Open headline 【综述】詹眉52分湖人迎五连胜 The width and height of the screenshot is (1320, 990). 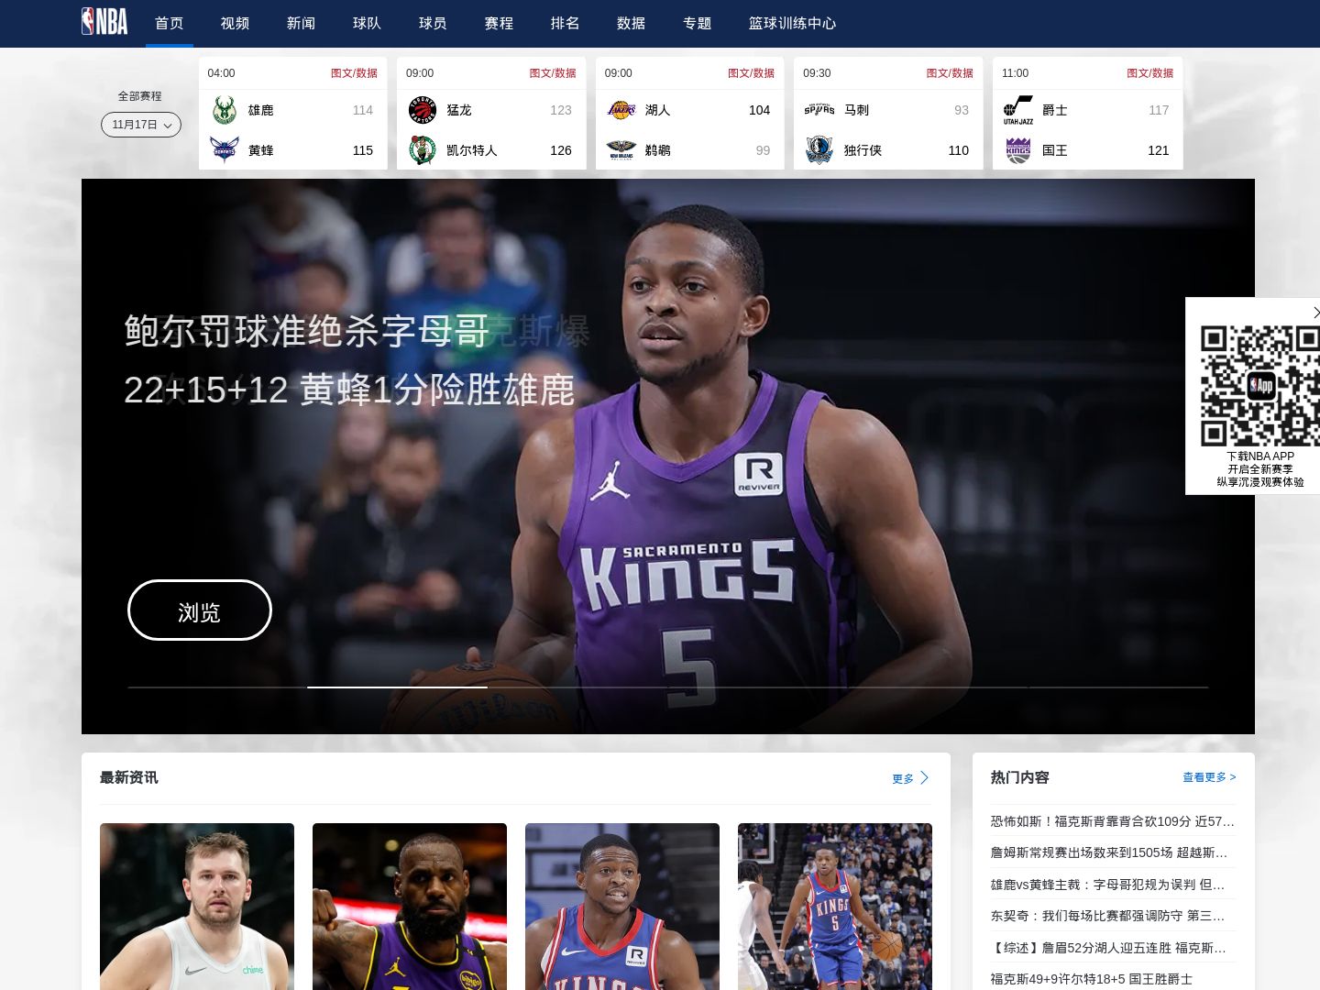(1108, 948)
